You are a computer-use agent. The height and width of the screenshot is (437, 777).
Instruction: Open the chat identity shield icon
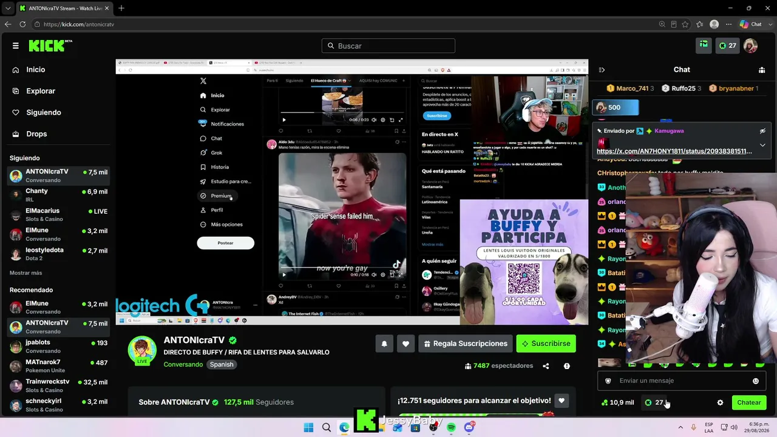click(608, 381)
